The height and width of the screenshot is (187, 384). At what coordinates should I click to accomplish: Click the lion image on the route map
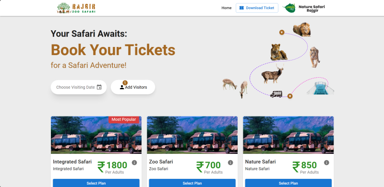(302, 29)
